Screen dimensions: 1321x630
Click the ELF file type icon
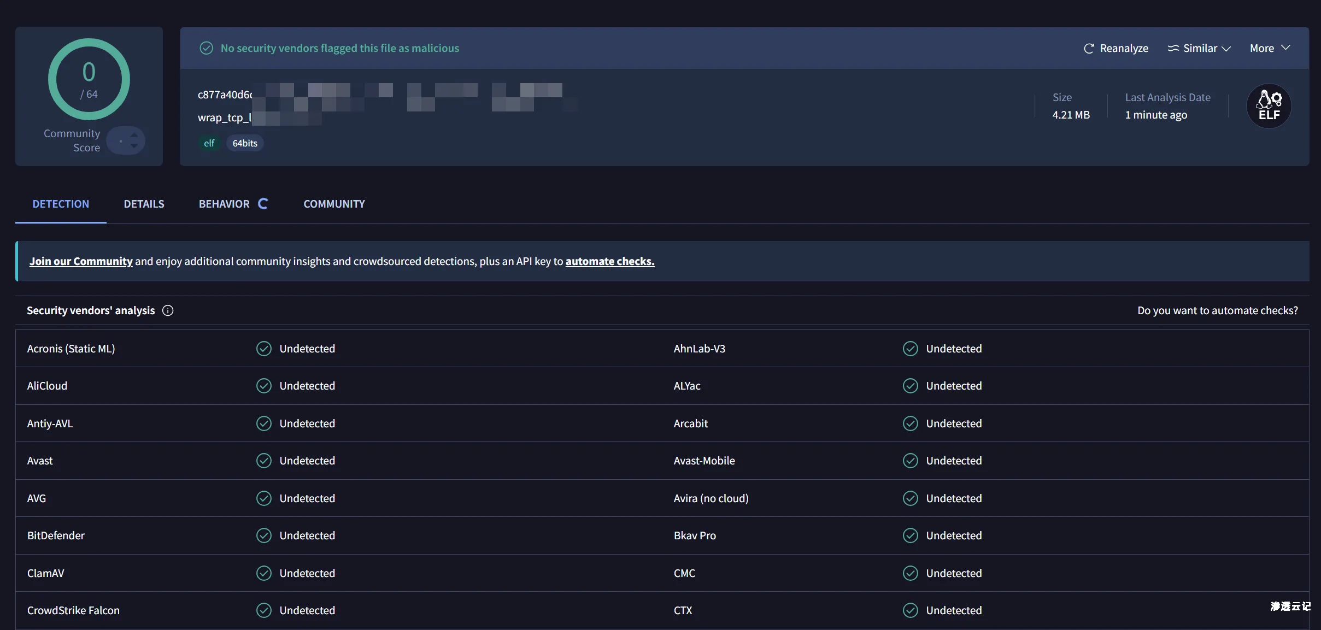1269,106
